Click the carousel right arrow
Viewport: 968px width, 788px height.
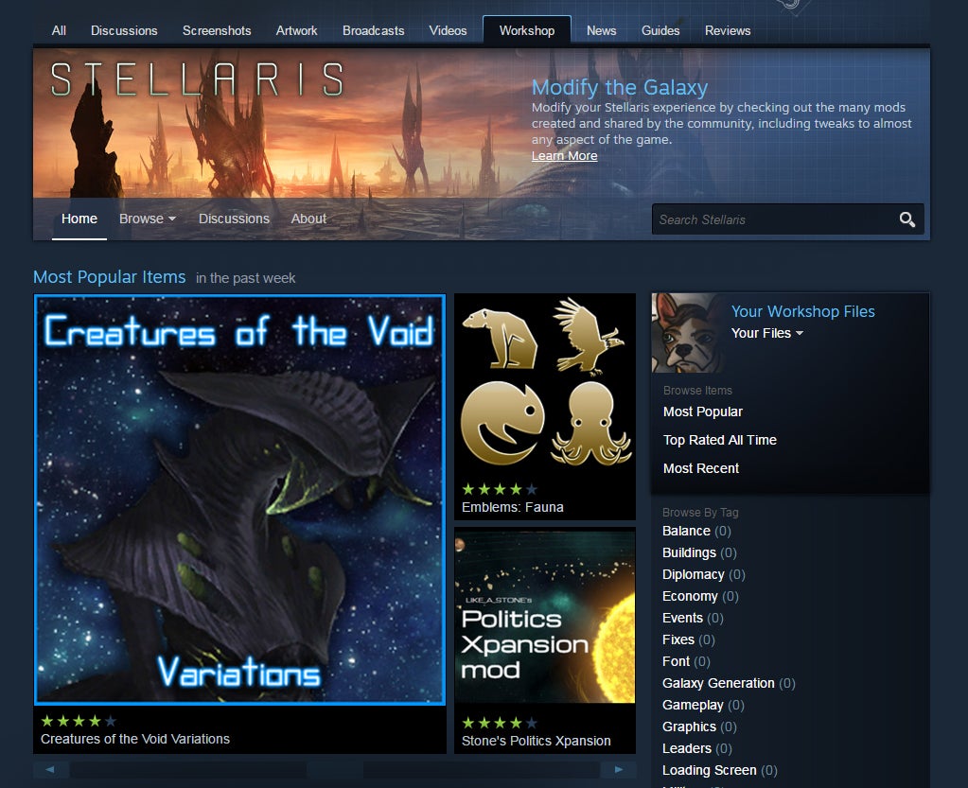pos(619,769)
